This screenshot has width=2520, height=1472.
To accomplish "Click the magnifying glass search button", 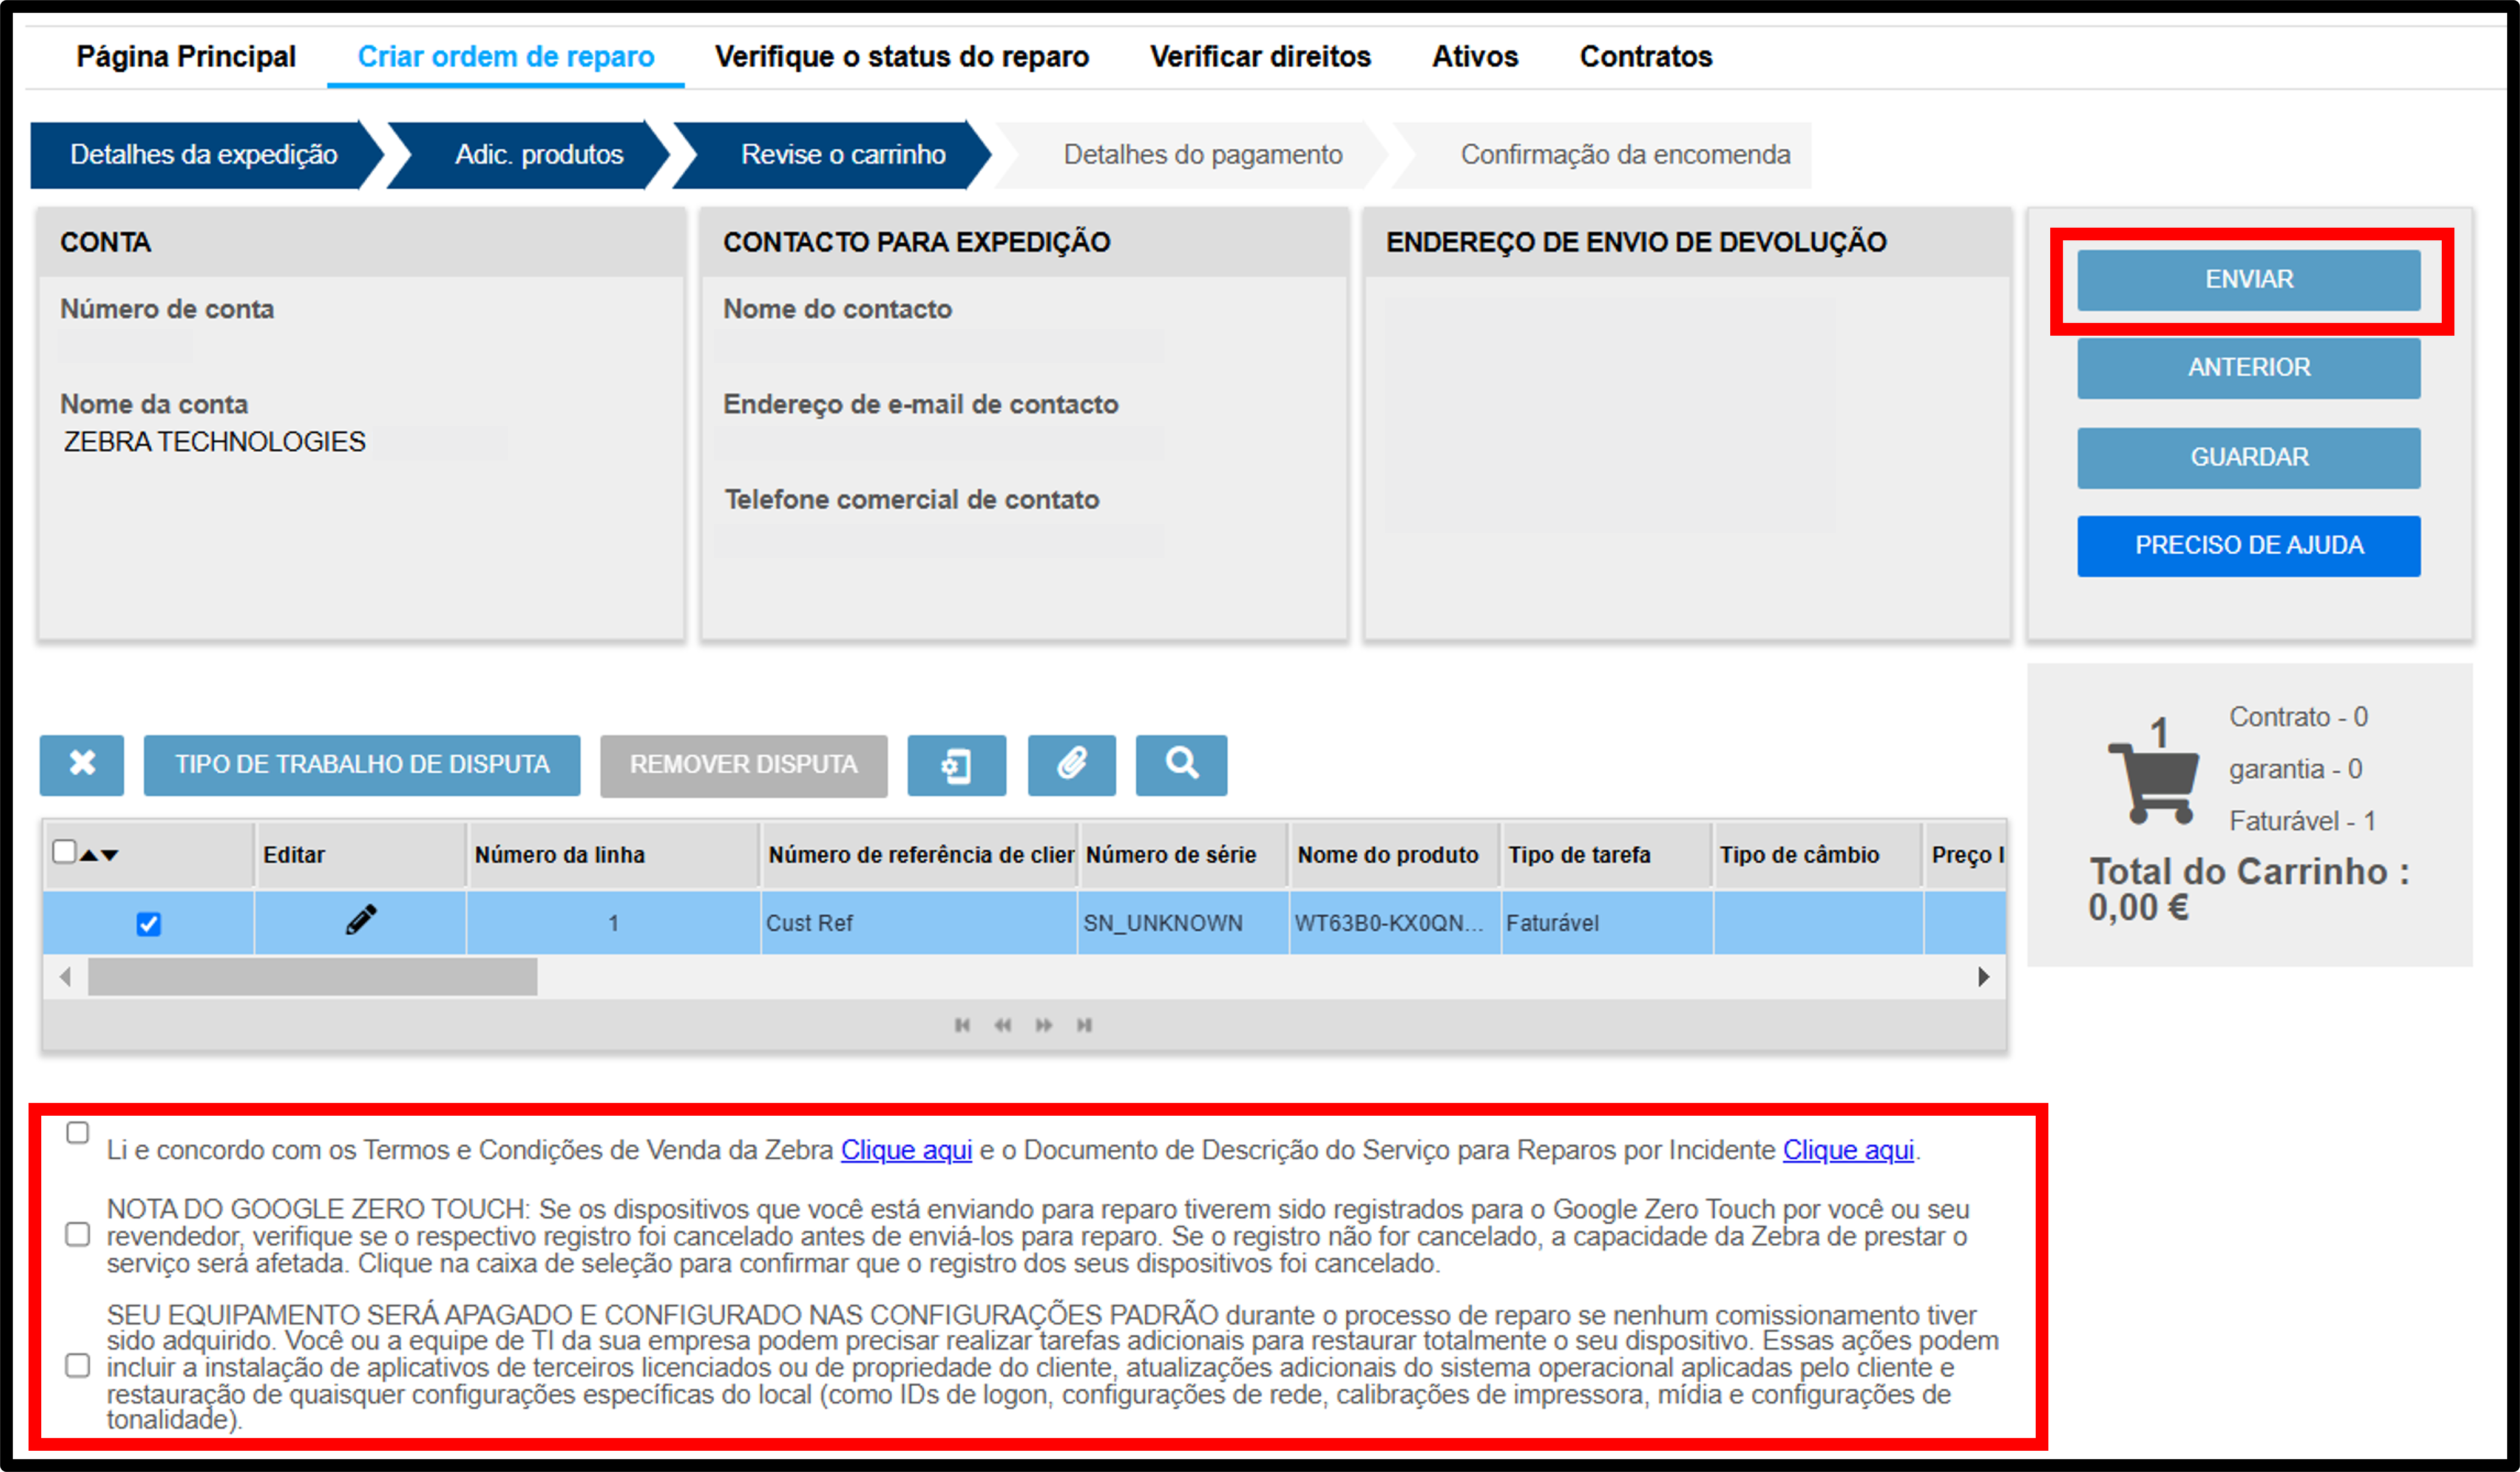I will 1181,765.
